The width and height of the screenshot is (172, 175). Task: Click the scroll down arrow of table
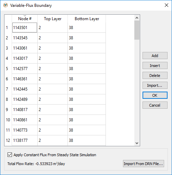point(137,143)
